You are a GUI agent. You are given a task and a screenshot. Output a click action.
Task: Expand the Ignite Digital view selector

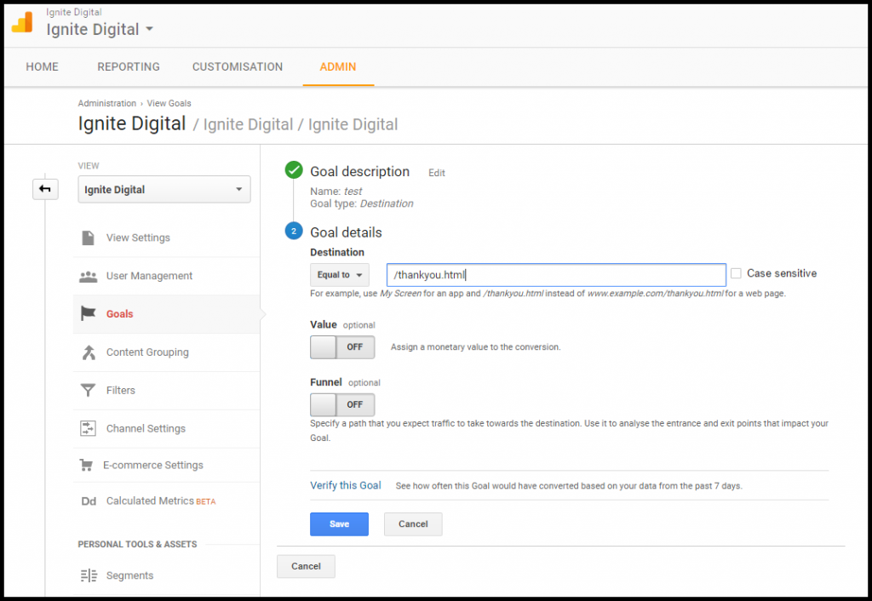(164, 190)
